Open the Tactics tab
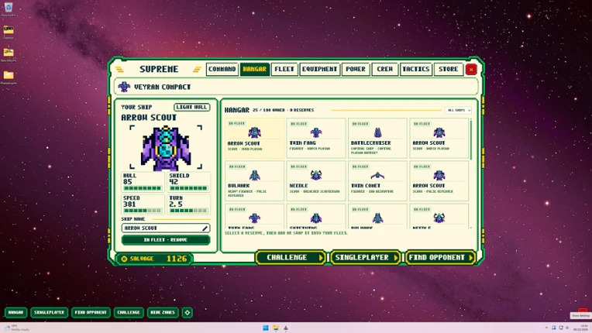 click(x=415, y=70)
